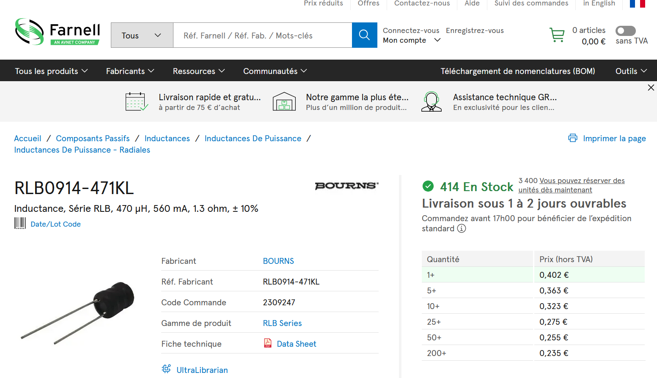
Task: Click the blue search magnifier button
Action: 364,35
